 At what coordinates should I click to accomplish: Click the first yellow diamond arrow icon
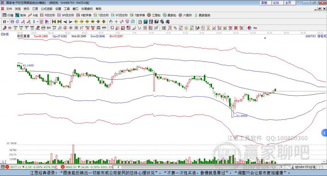[x=76, y=22]
